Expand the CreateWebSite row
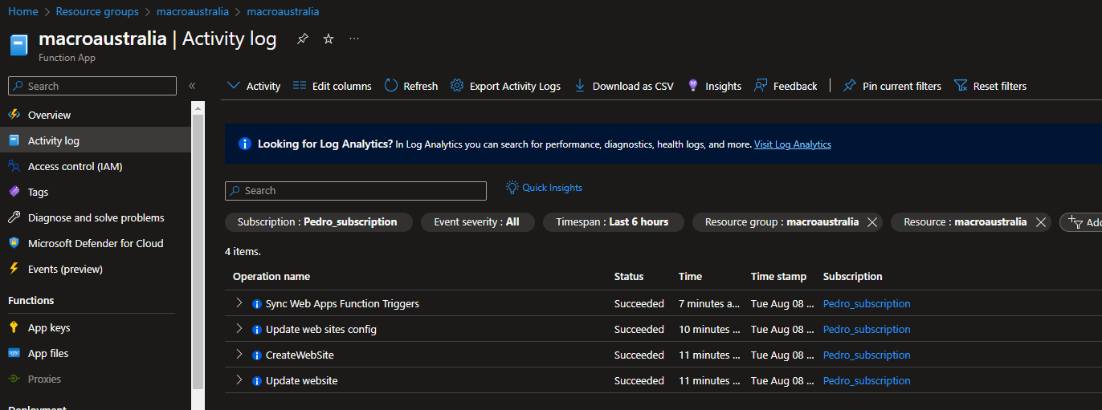1102x410 pixels. (x=239, y=355)
